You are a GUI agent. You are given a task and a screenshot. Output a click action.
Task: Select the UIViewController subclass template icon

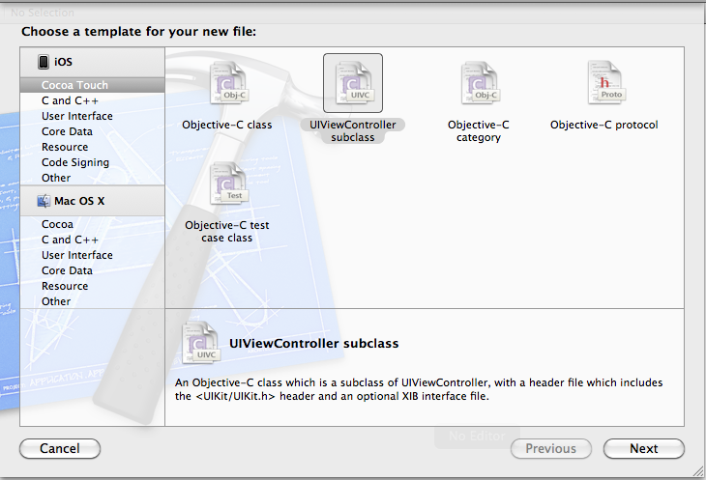tap(353, 83)
